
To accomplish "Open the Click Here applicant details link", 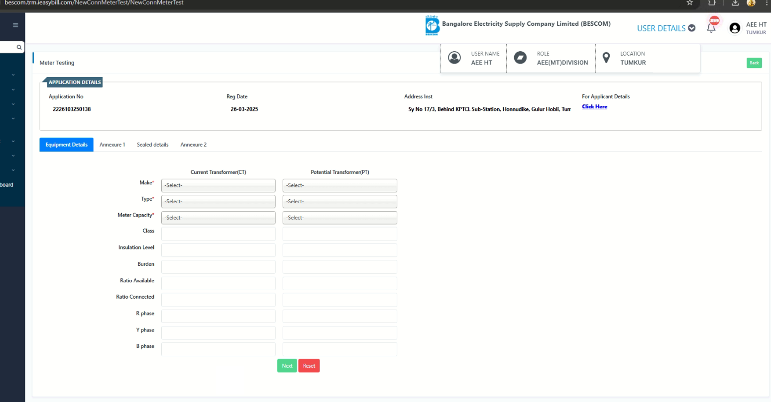I will coord(594,106).
